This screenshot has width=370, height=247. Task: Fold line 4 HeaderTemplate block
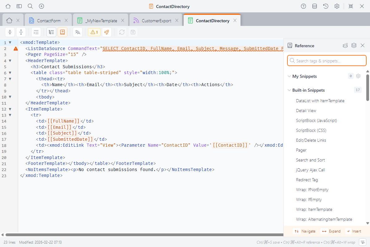(x=10, y=61)
